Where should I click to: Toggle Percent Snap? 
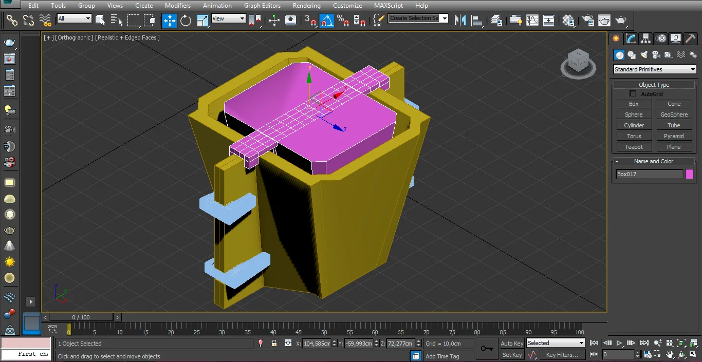[x=343, y=21]
